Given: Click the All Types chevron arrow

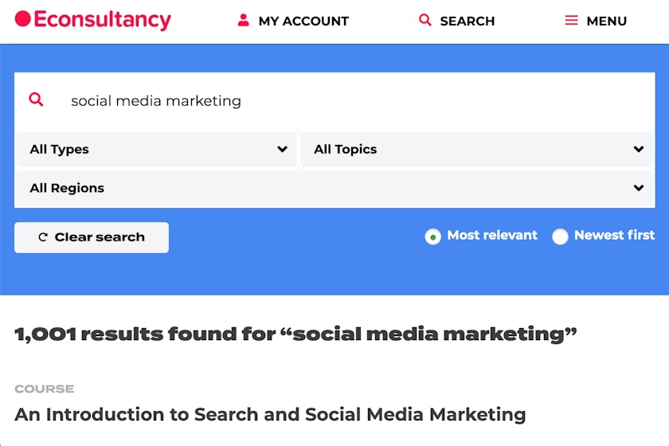Looking at the screenshot, I should point(282,150).
